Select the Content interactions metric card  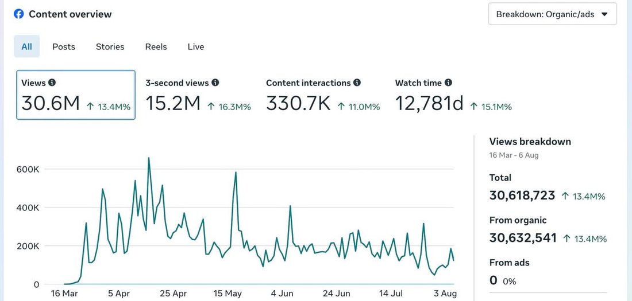pos(323,95)
